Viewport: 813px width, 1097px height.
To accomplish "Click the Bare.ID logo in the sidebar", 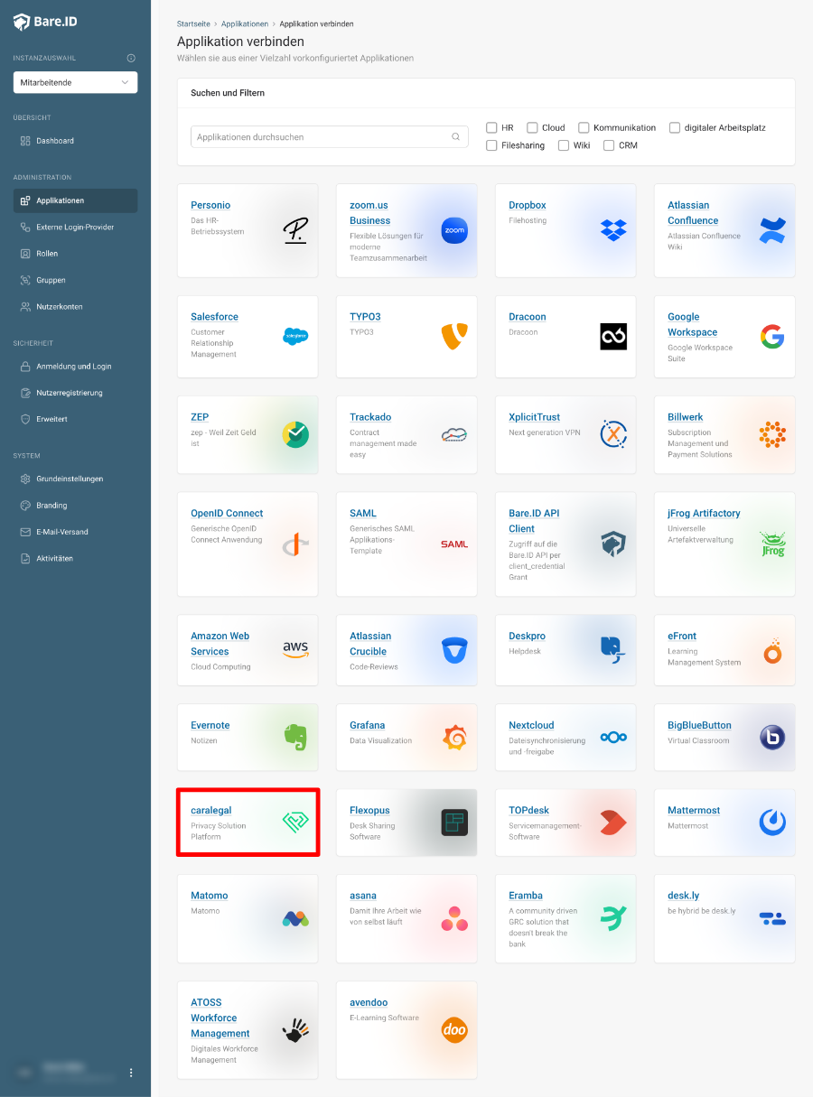I will click(x=45, y=22).
